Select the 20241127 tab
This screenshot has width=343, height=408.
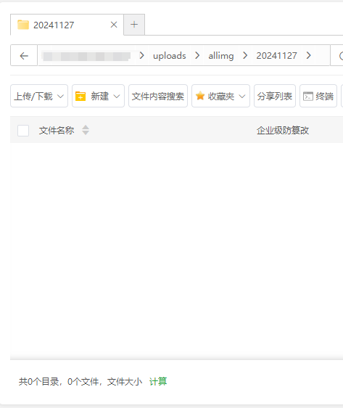(x=67, y=25)
